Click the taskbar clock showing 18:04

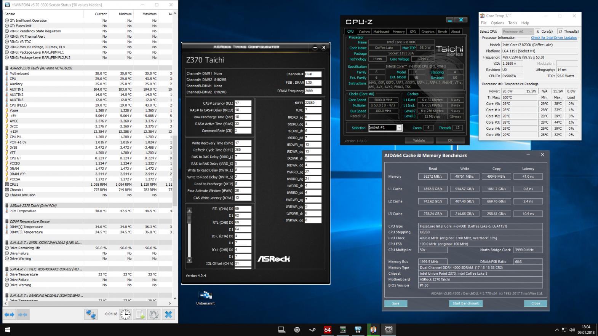[586, 330]
